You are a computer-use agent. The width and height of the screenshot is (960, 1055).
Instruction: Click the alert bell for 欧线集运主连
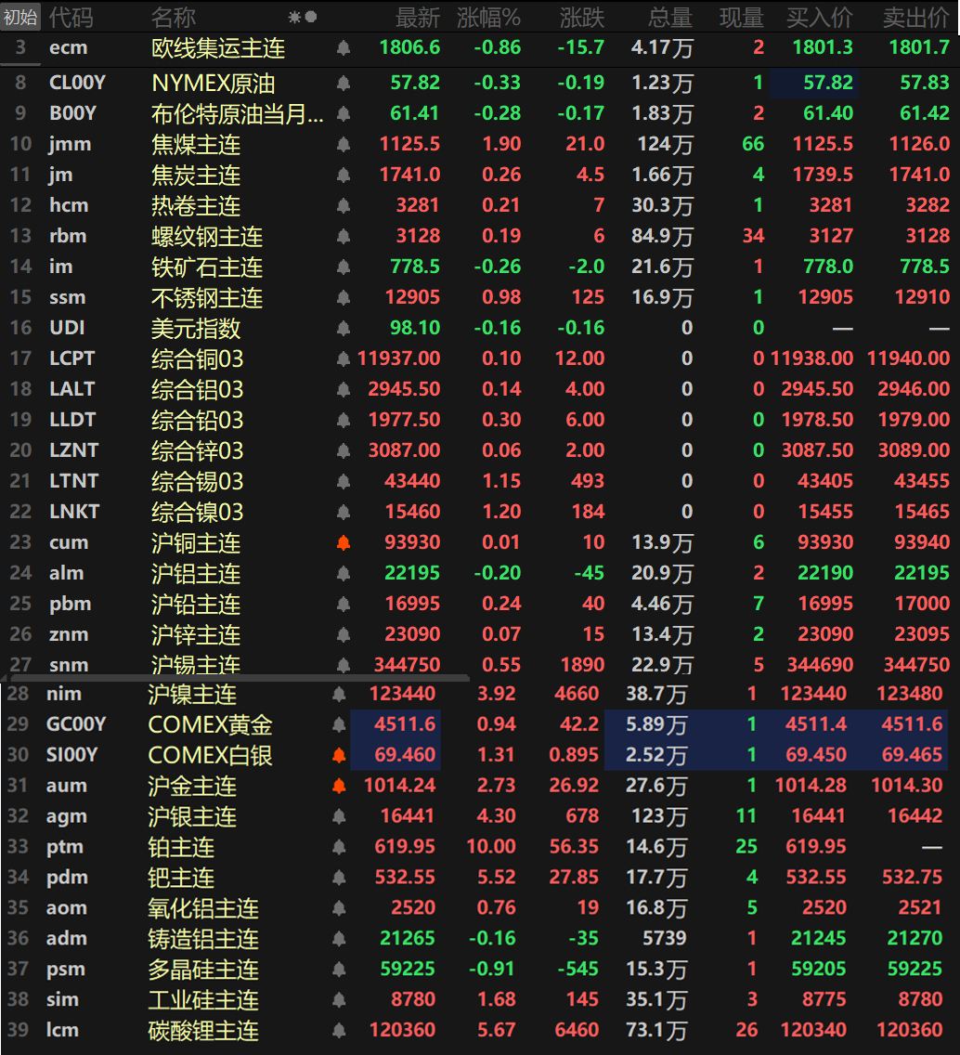344,48
